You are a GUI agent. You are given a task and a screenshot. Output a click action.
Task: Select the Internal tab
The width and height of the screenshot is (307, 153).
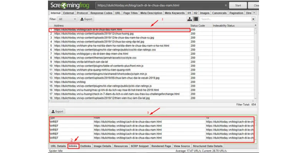coord(55,13)
